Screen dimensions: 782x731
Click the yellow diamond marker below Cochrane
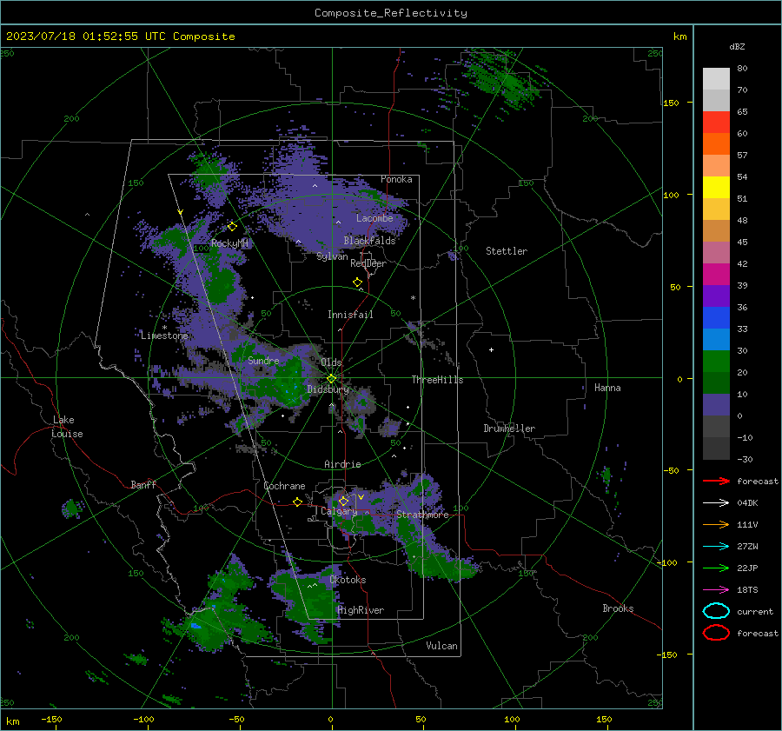(297, 502)
